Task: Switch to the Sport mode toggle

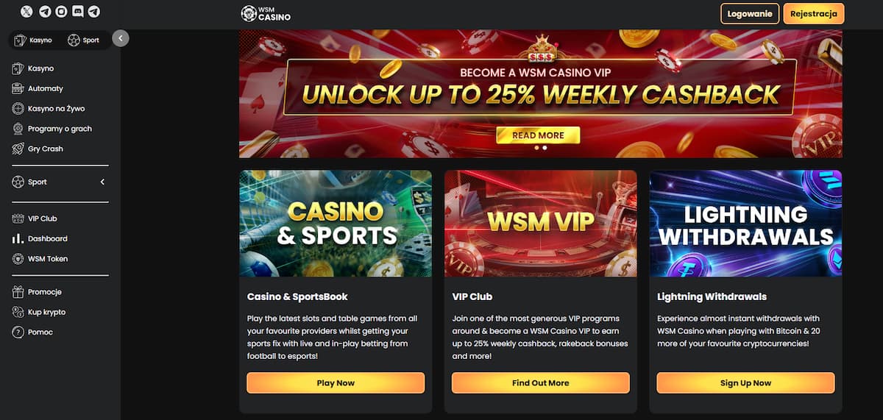Action: (84, 40)
